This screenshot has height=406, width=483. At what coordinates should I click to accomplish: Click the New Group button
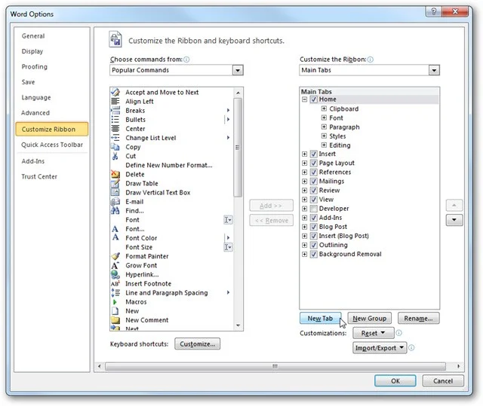click(x=370, y=319)
